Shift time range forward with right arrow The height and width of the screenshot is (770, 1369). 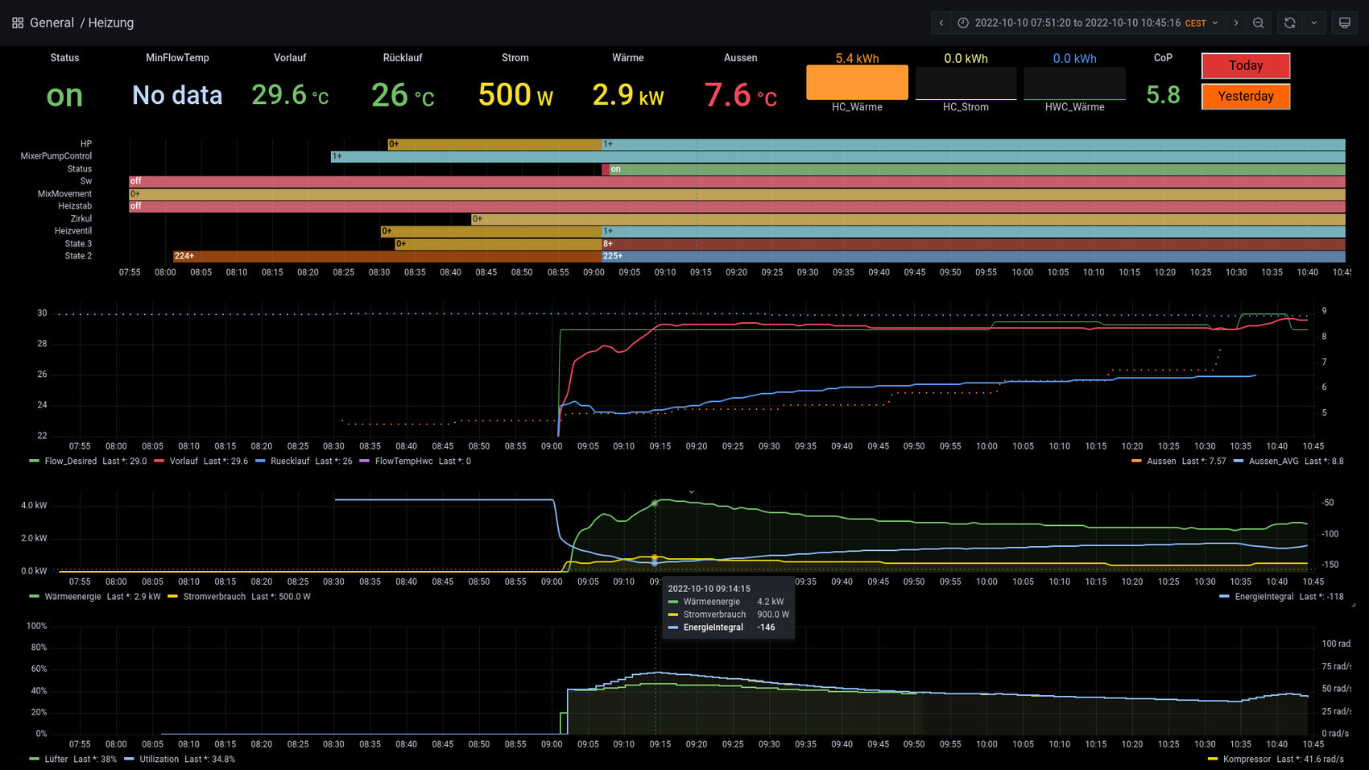coord(1236,23)
